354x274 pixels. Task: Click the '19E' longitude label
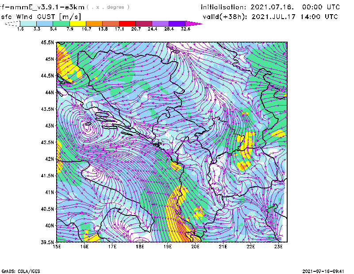click(x=168, y=247)
